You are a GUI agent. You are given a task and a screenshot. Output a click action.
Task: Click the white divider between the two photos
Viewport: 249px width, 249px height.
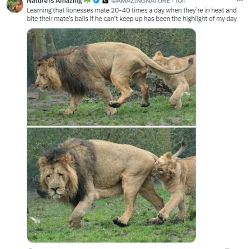pos(112,127)
